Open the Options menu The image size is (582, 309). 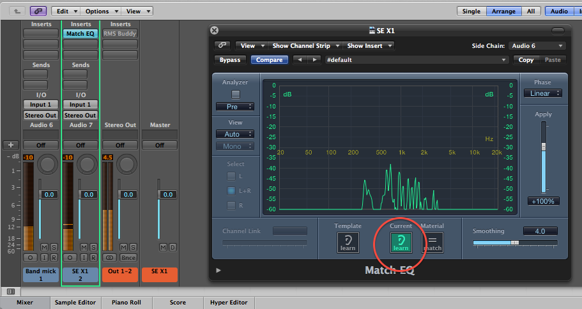pos(101,11)
